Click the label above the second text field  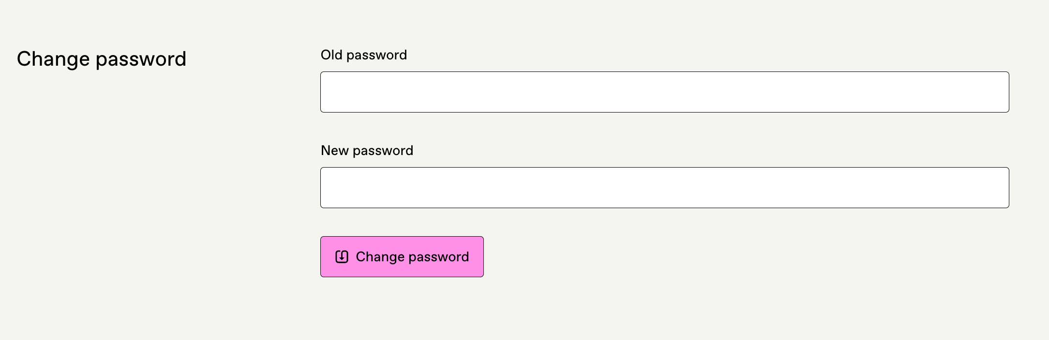pyautogui.click(x=367, y=151)
